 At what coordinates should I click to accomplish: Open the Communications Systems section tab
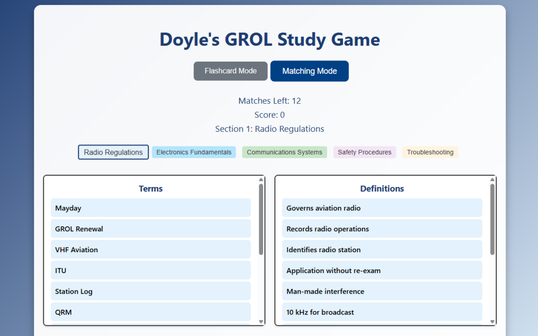[x=284, y=152]
